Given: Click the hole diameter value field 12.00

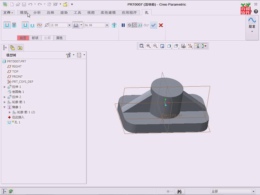Looking at the screenshot, I should click(x=59, y=25).
